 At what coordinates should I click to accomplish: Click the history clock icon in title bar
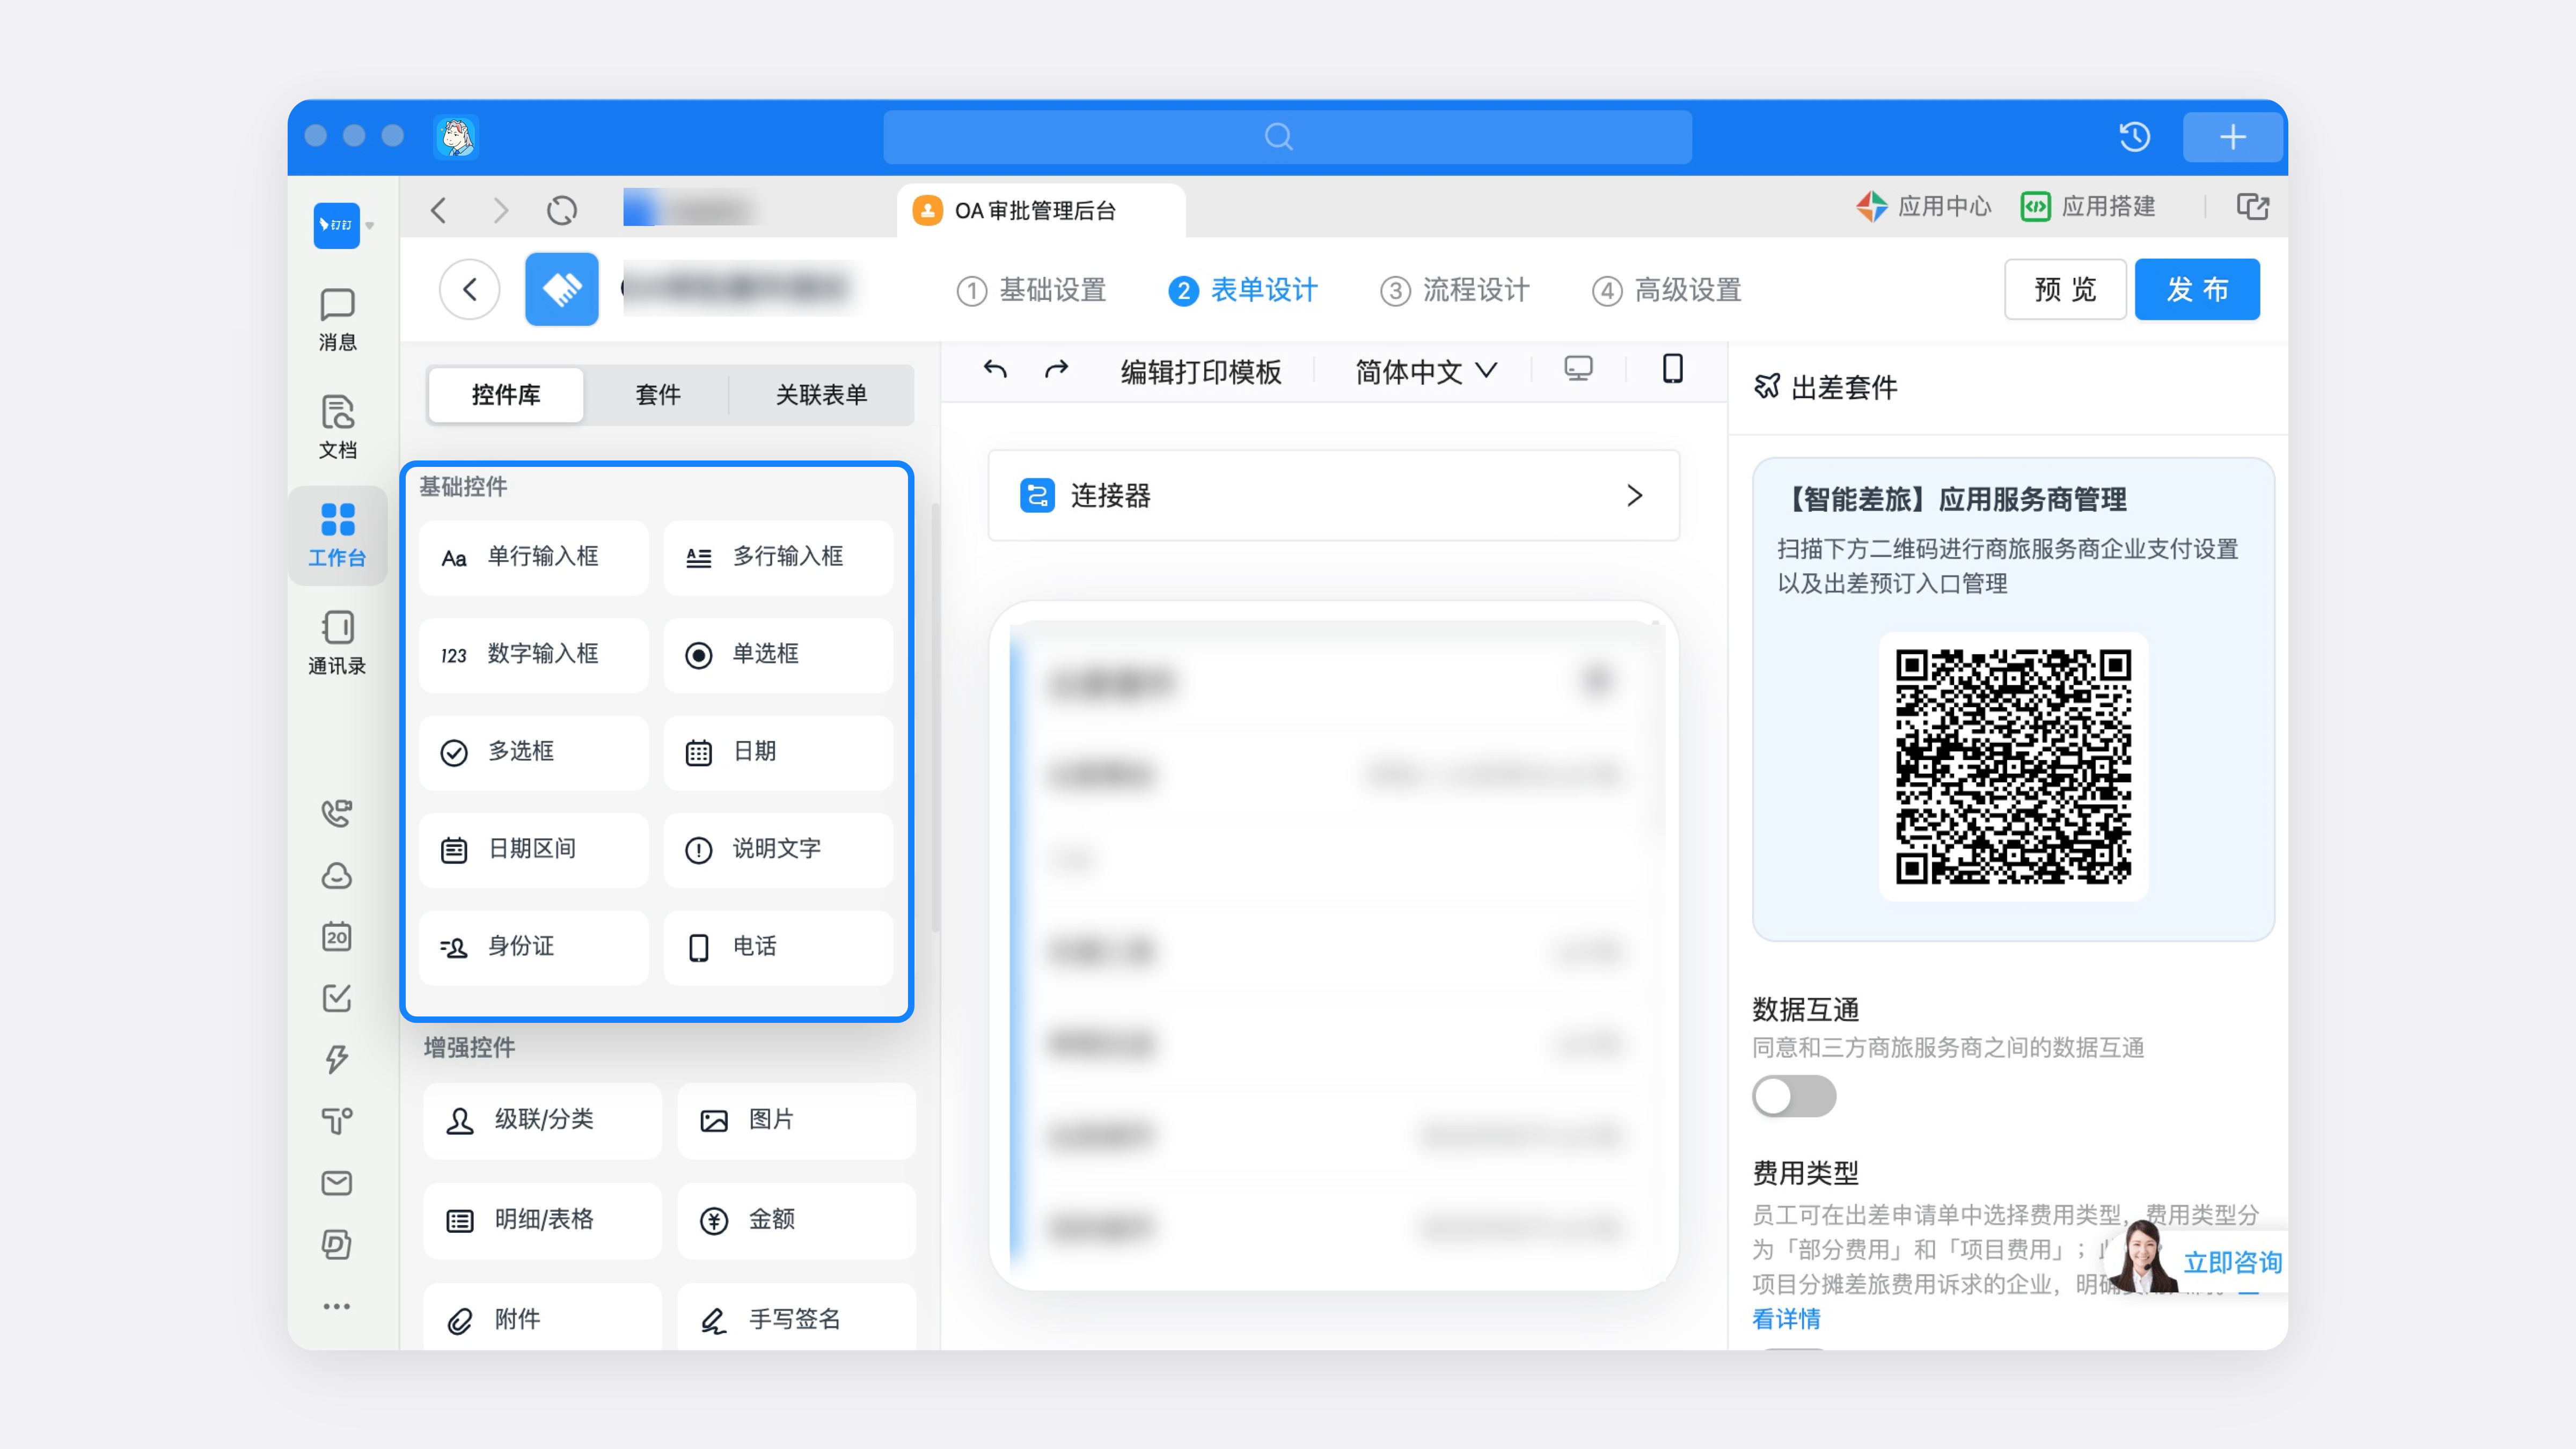tap(2134, 137)
